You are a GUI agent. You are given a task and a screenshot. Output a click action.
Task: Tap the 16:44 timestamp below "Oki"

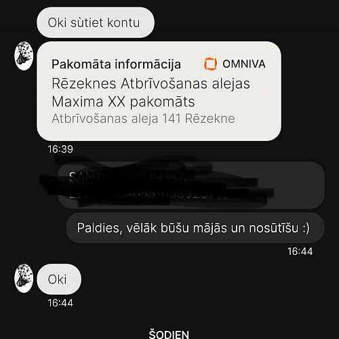pos(60,303)
